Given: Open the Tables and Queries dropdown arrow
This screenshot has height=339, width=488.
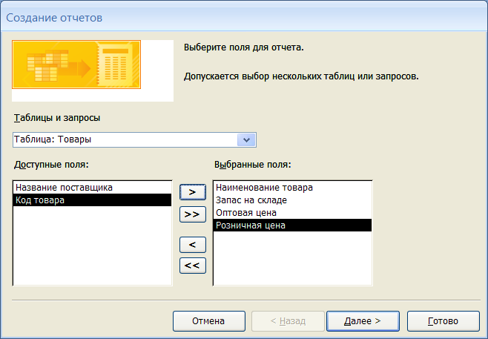Looking at the screenshot, I should pos(246,139).
